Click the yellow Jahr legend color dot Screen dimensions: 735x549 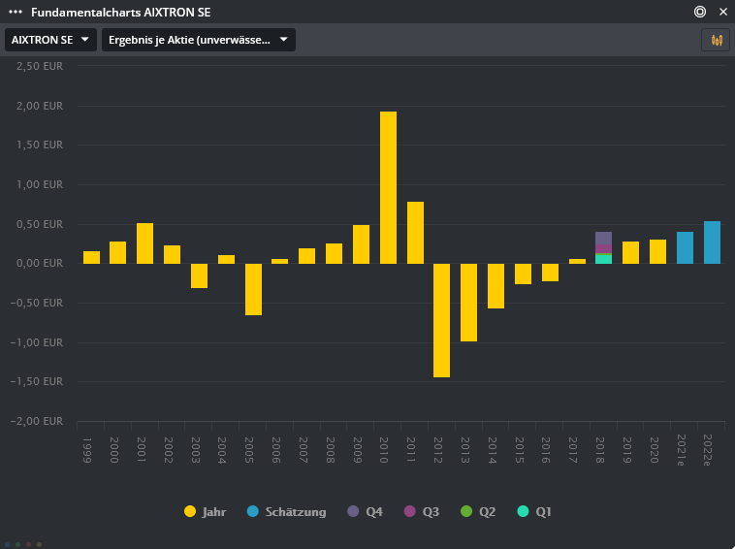190,511
